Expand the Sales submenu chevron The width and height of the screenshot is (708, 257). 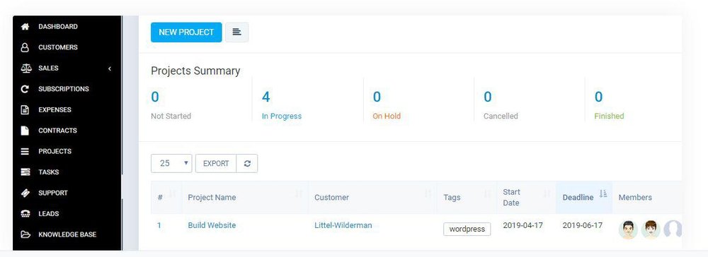(110, 68)
